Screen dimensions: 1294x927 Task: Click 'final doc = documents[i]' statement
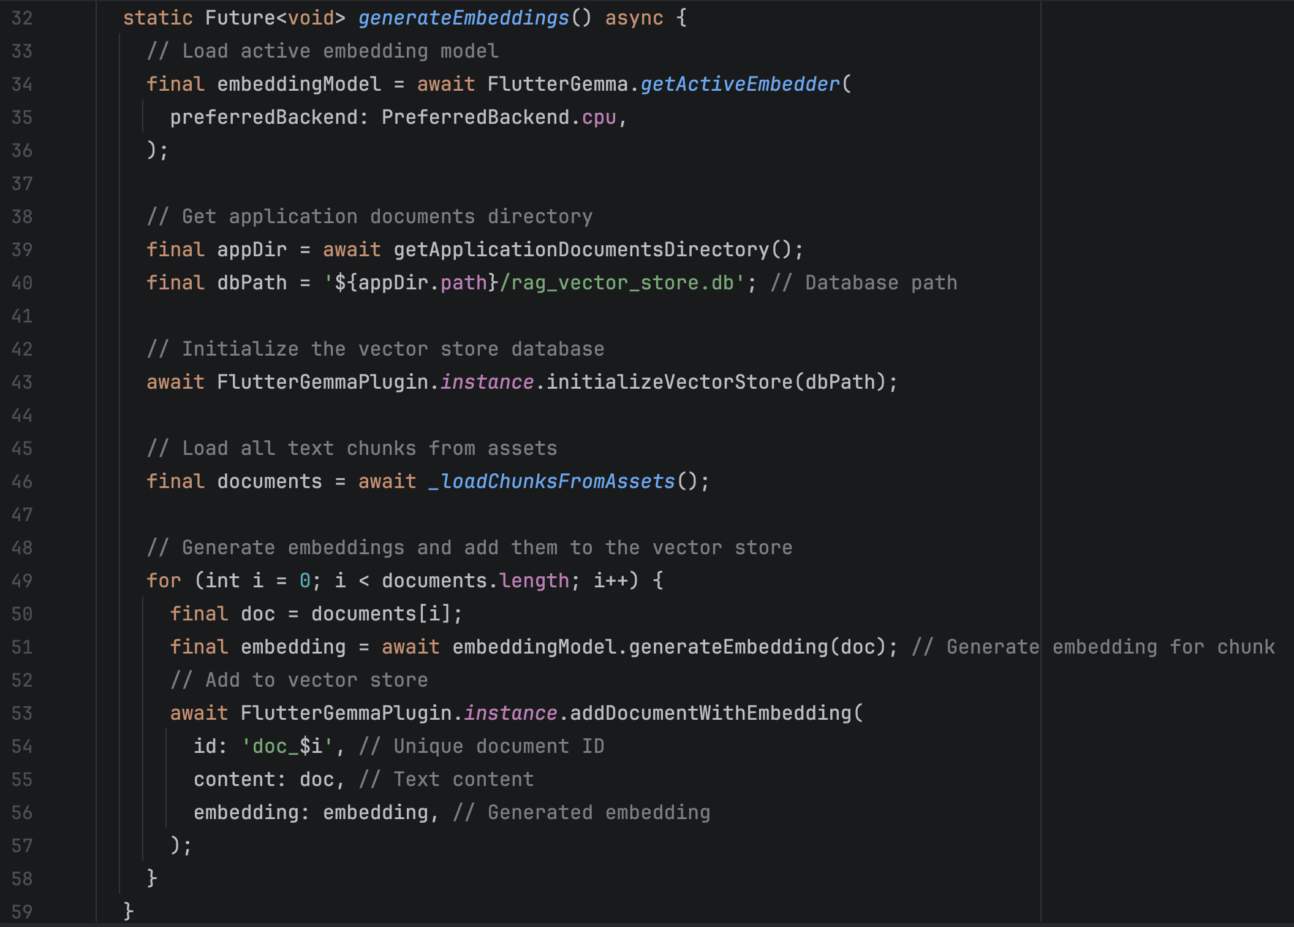(316, 614)
